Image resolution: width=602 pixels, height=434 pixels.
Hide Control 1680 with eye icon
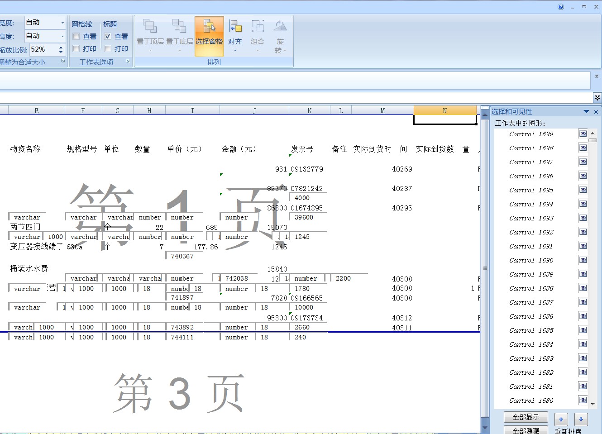point(583,400)
